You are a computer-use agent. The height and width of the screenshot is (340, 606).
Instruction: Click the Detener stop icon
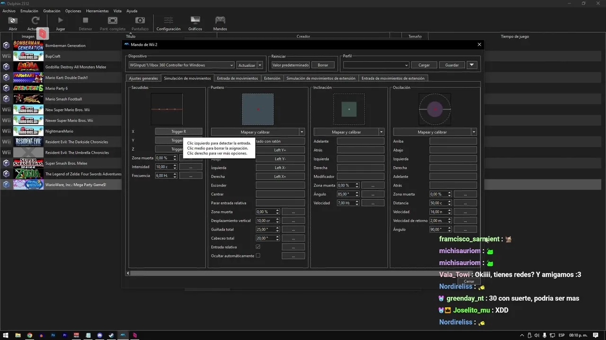86,21
